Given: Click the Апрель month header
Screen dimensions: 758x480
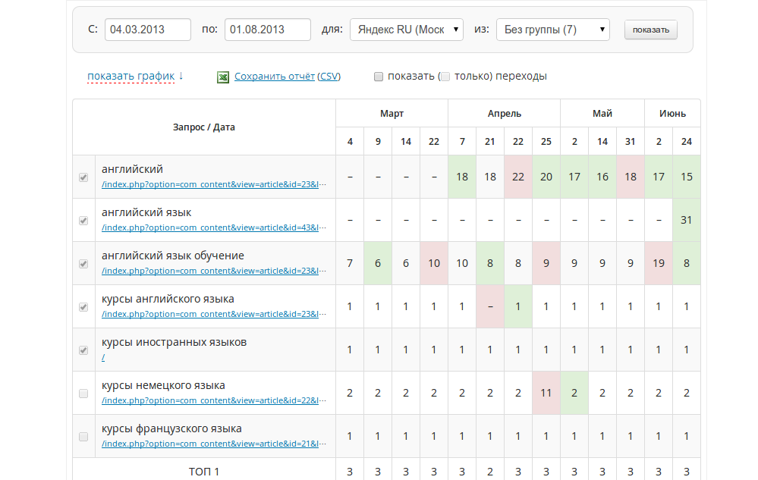Looking at the screenshot, I should 505,114.
